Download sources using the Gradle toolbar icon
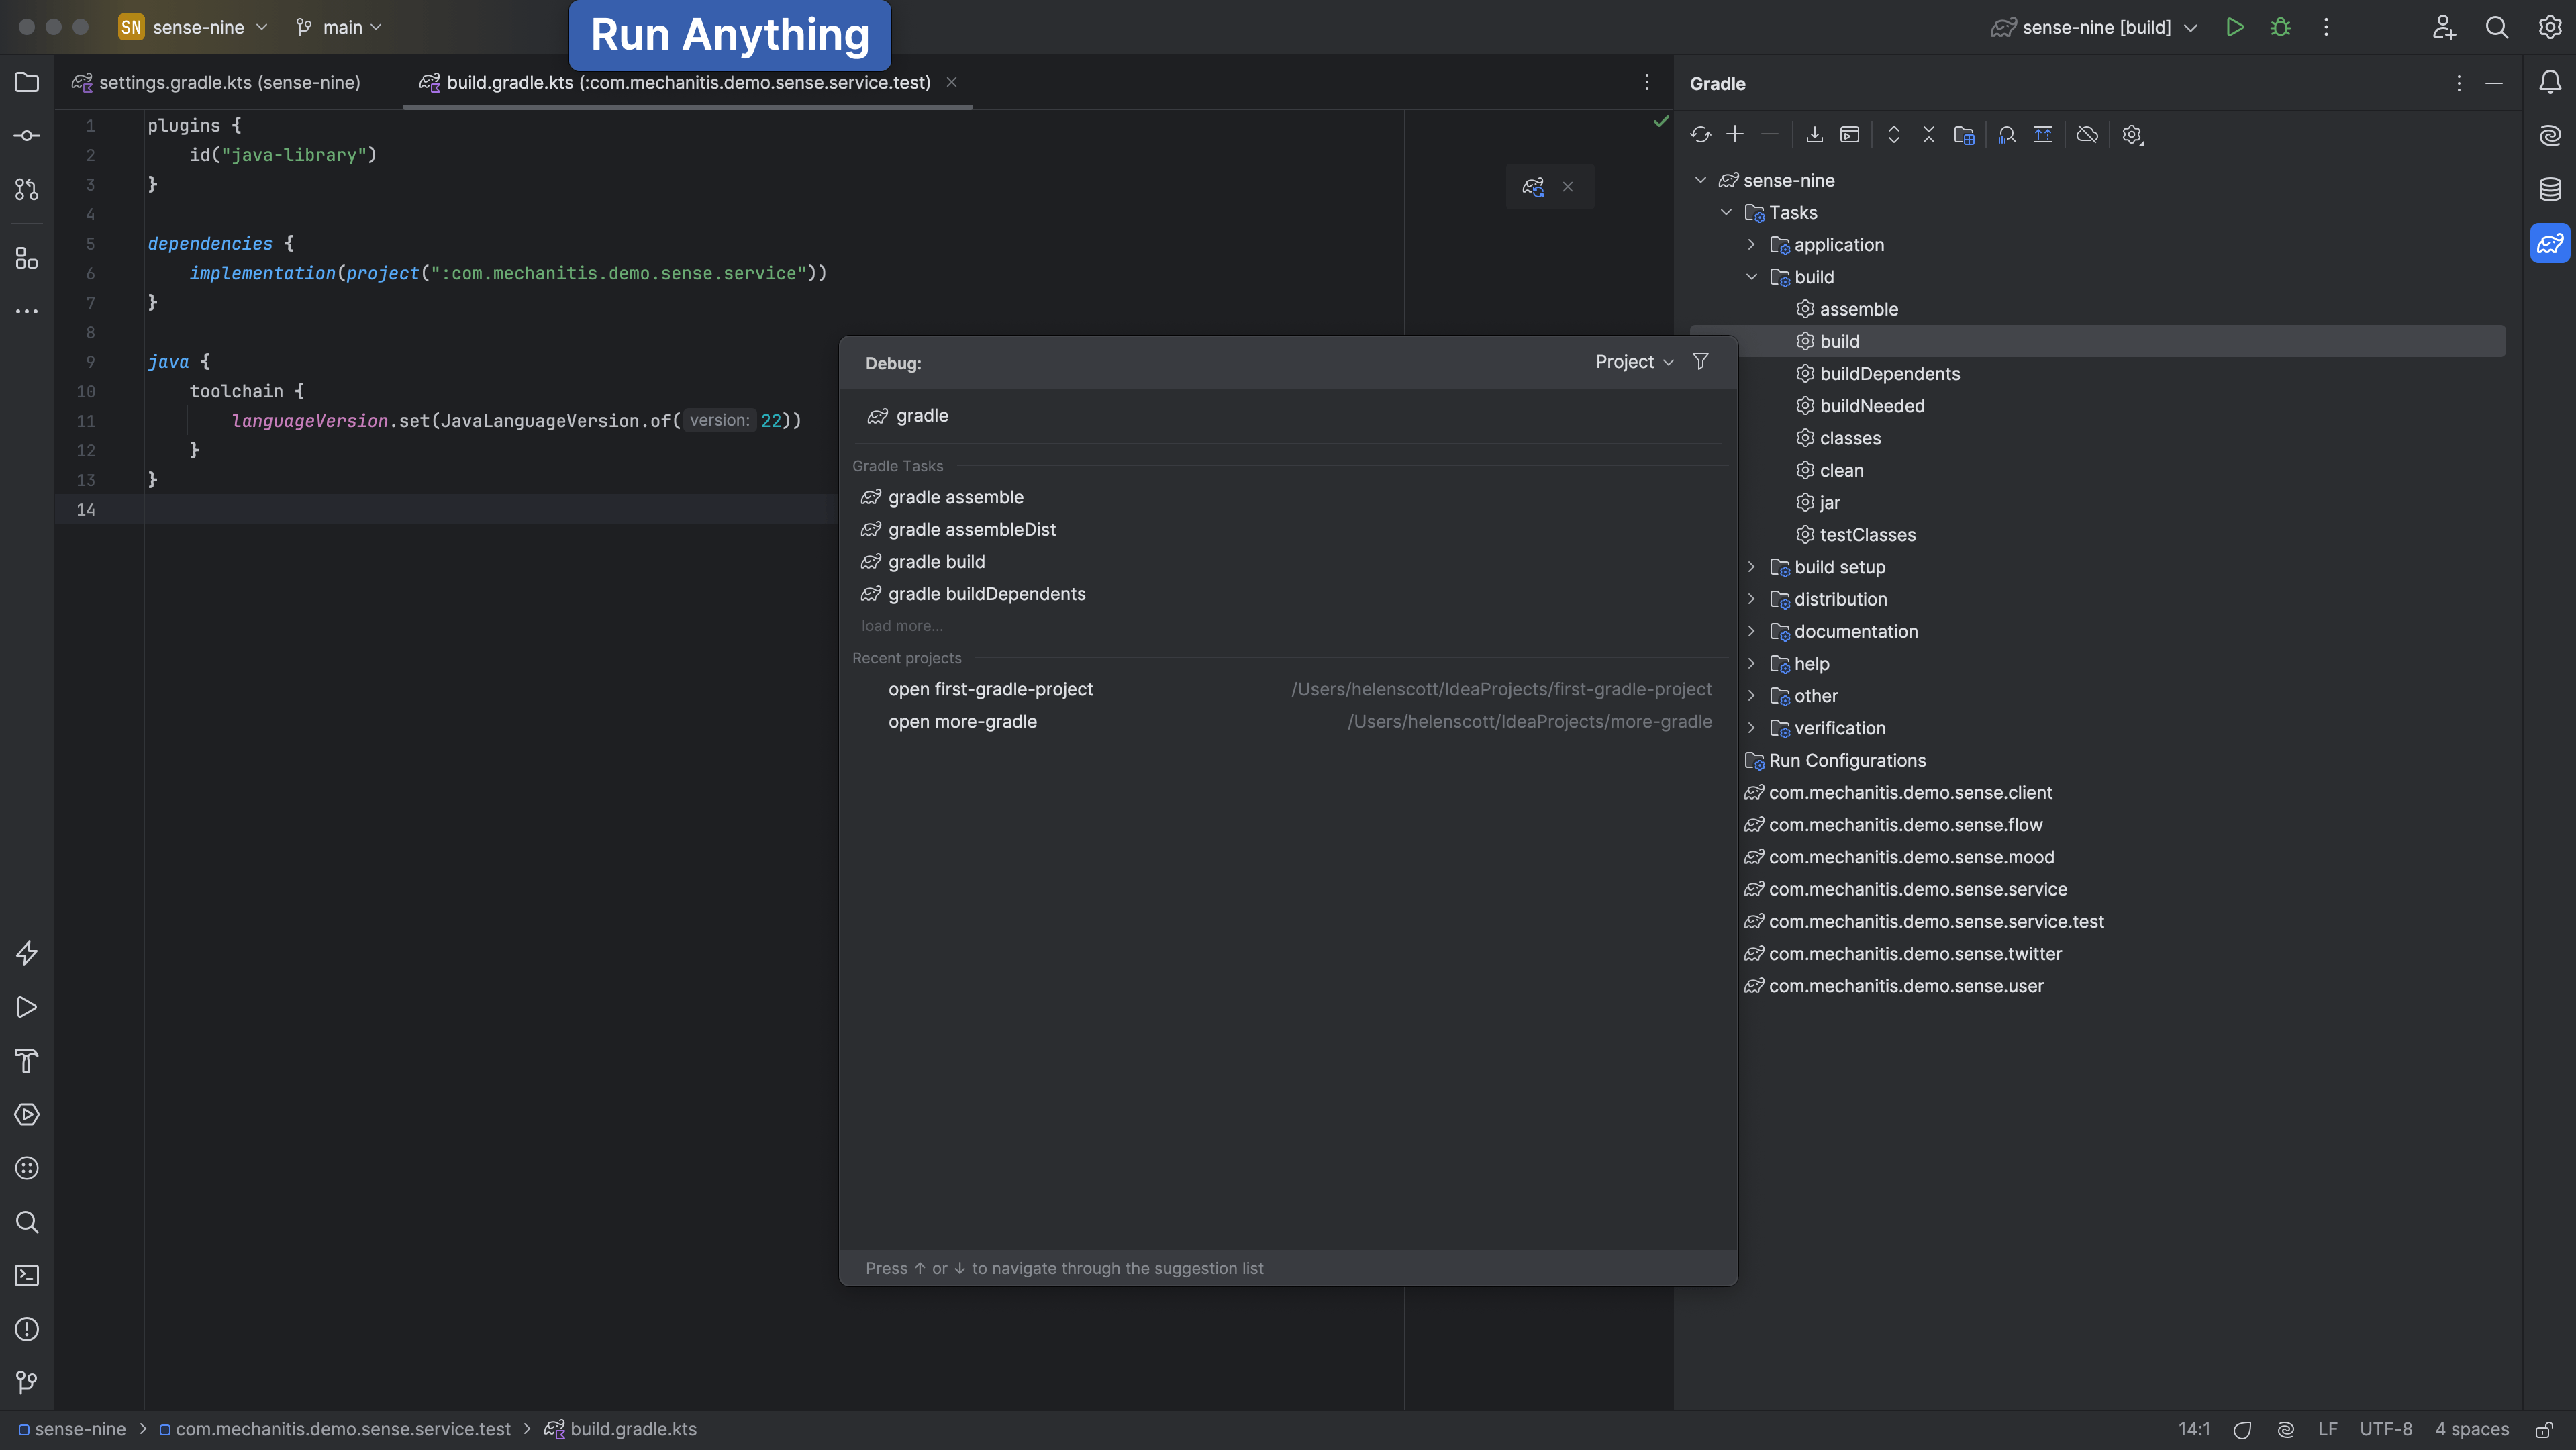The width and height of the screenshot is (2576, 1450). (1815, 134)
